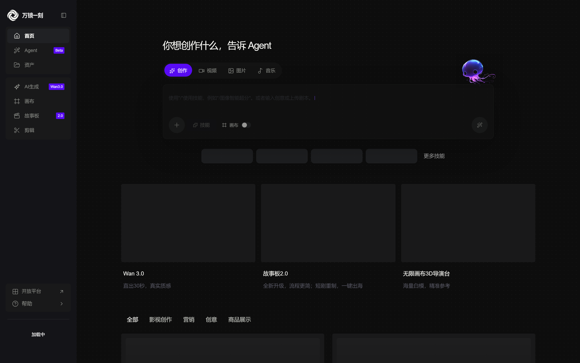Viewport: 580px width, 363px height.
Task: Open the Agent Beta page
Action: 38,50
